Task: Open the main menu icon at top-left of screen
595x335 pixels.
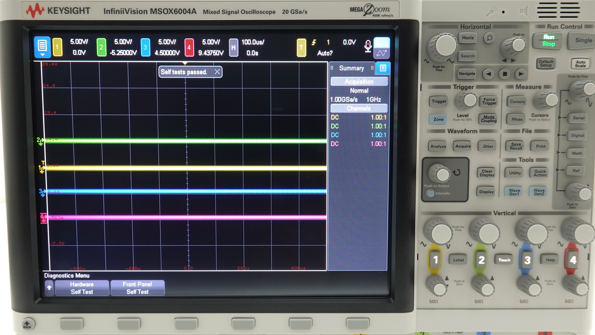Action: coord(42,46)
